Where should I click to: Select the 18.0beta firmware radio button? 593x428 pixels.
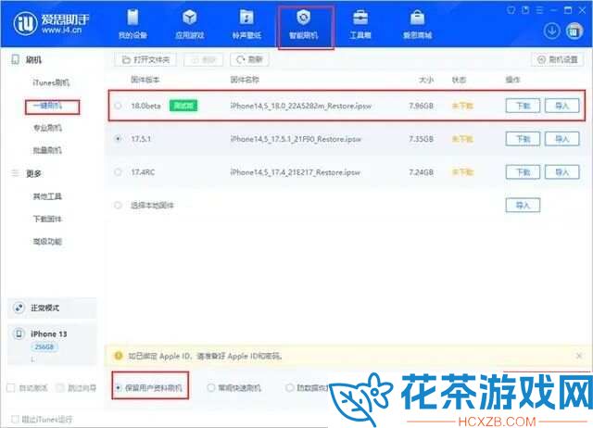(x=118, y=106)
